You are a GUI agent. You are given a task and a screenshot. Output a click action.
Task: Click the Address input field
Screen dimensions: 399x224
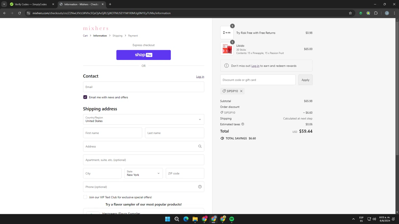click(143, 147)
